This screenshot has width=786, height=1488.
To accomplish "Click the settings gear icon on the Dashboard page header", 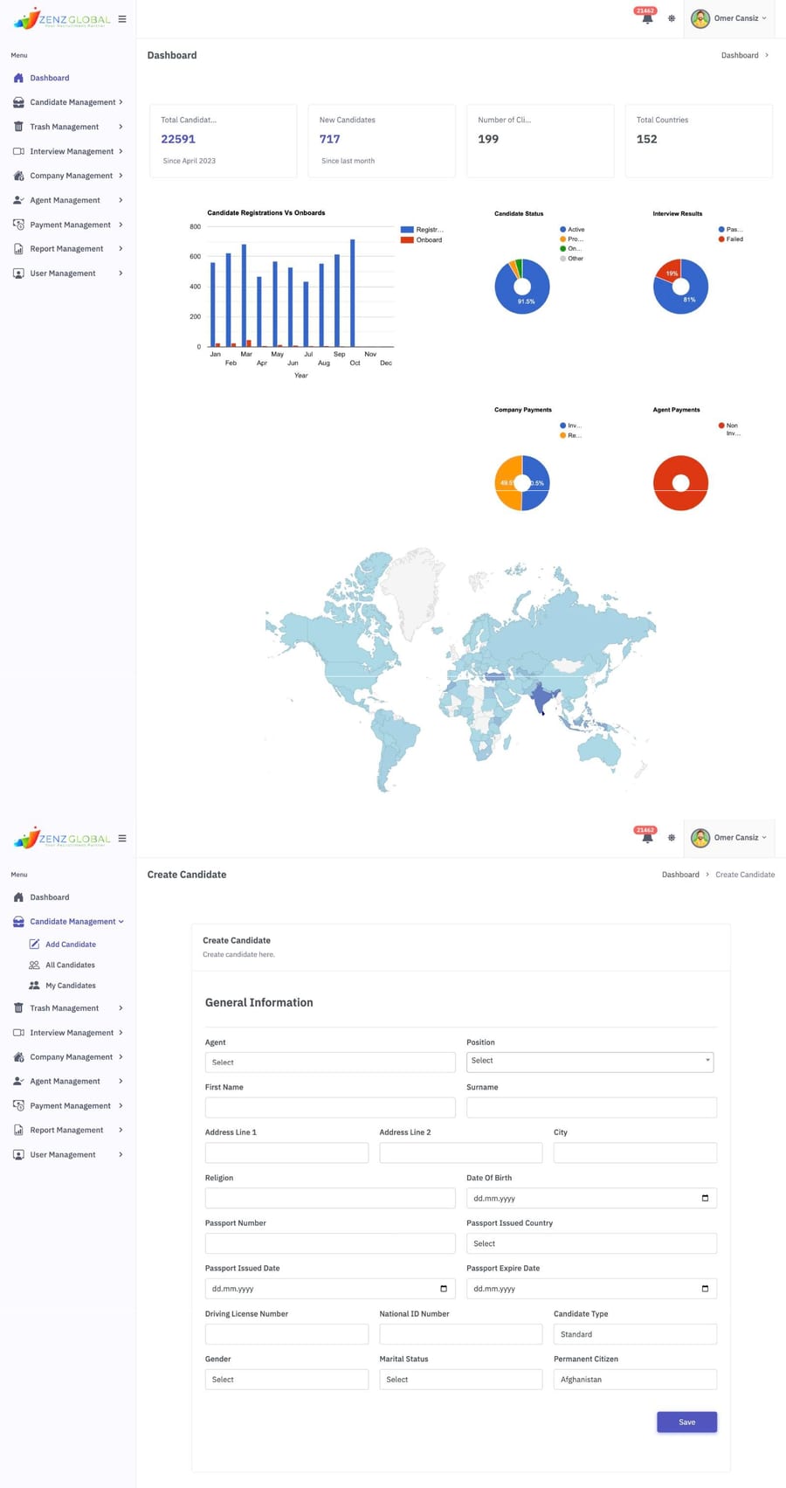I will [672, 18].
